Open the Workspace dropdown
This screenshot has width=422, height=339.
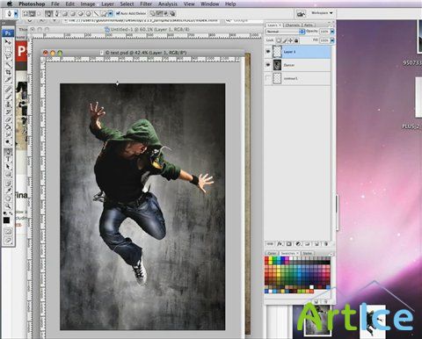(x=322, y=13)
